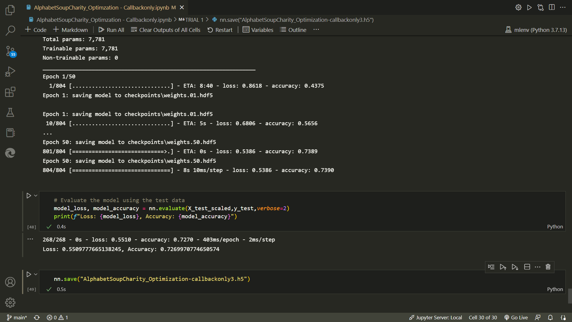Run the nn.save cell
572x322 pixels.
click(x=29, y=274)
